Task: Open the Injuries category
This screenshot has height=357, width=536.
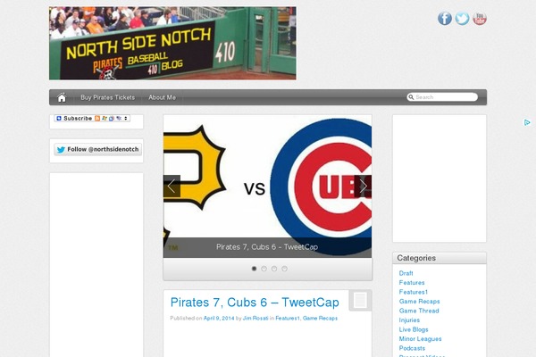Action: [x=409, y=320]
